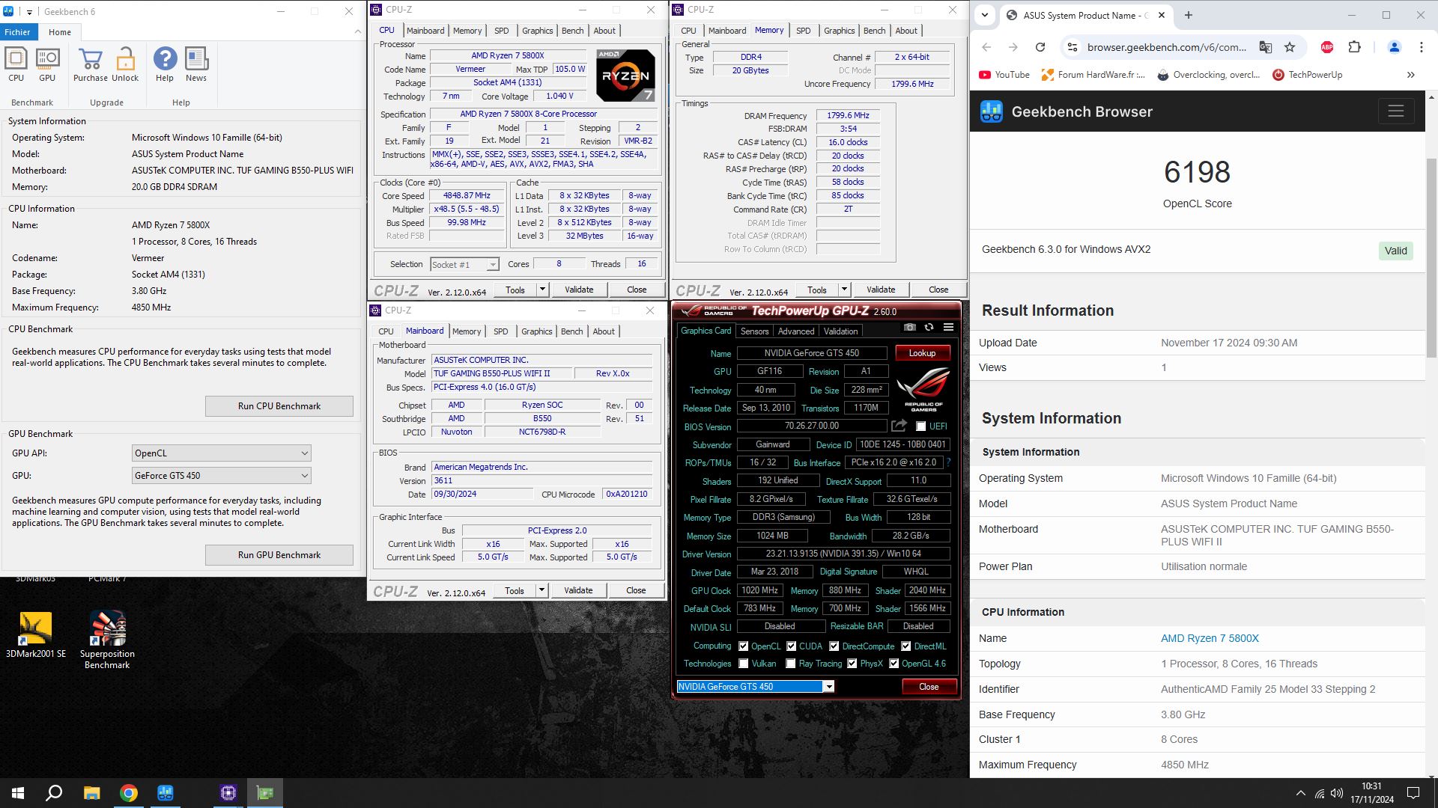Open Windows Start menu
Image resolution: width=1438 pixels, height=808 pixels.
pos(18,793)
